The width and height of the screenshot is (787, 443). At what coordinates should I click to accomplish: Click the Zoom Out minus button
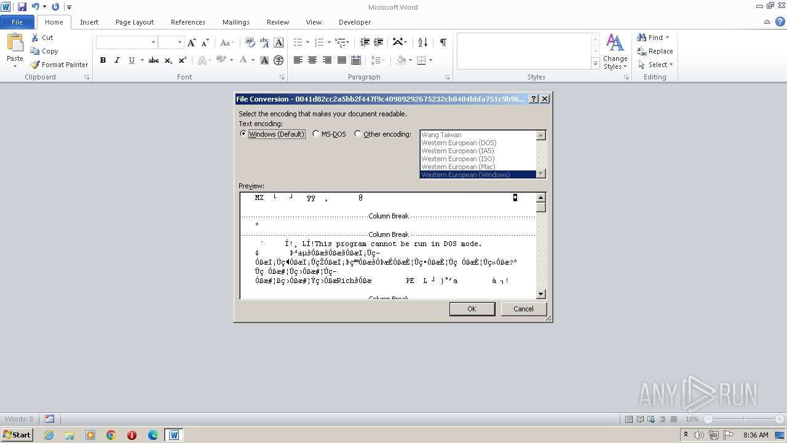pyautogui.click(x=708, y=419)
